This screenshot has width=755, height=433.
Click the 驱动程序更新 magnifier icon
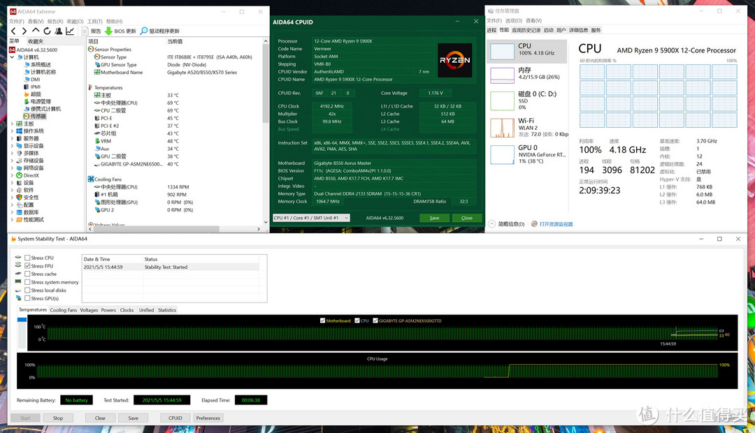tap(143, 31)
